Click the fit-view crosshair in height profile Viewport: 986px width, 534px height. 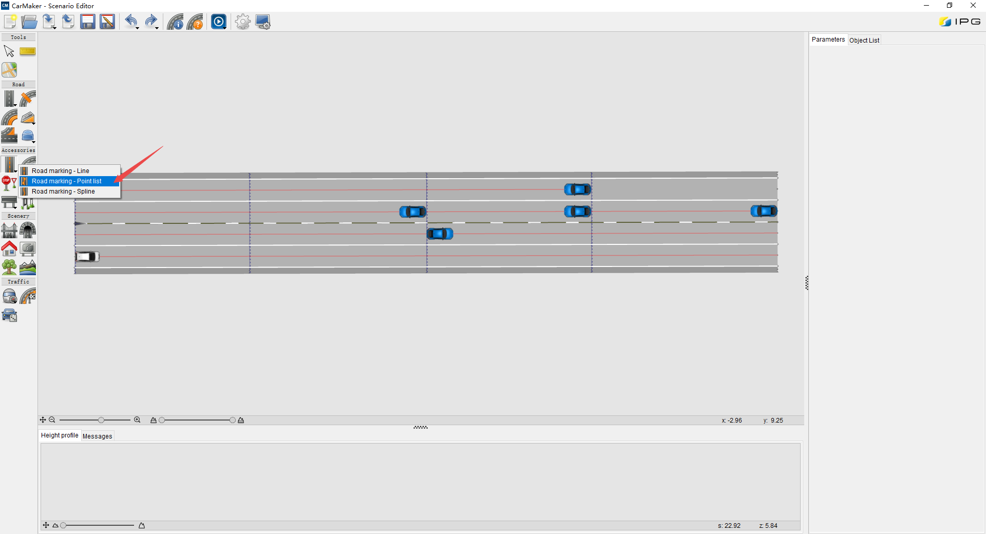pos(46,525)
